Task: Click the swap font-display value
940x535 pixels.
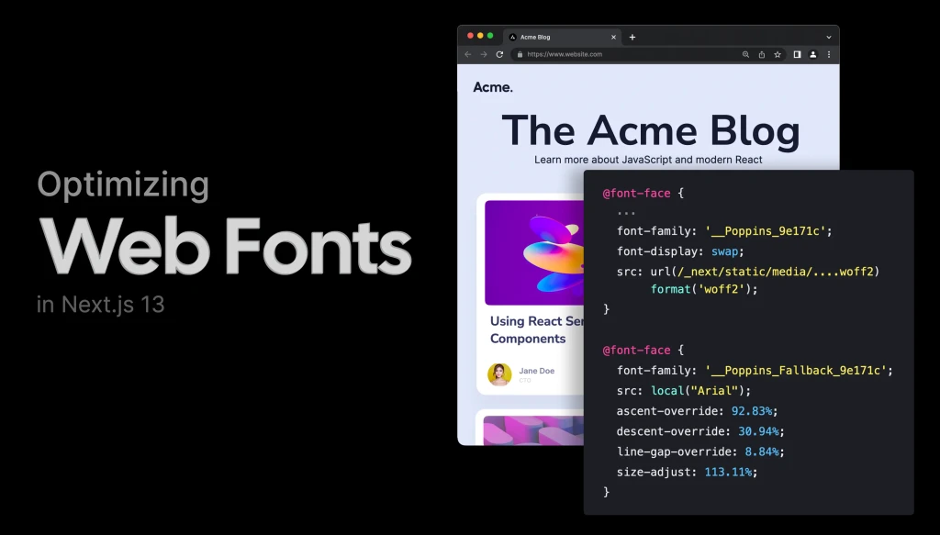Action: pyautogui.click(x=725, y=251)
